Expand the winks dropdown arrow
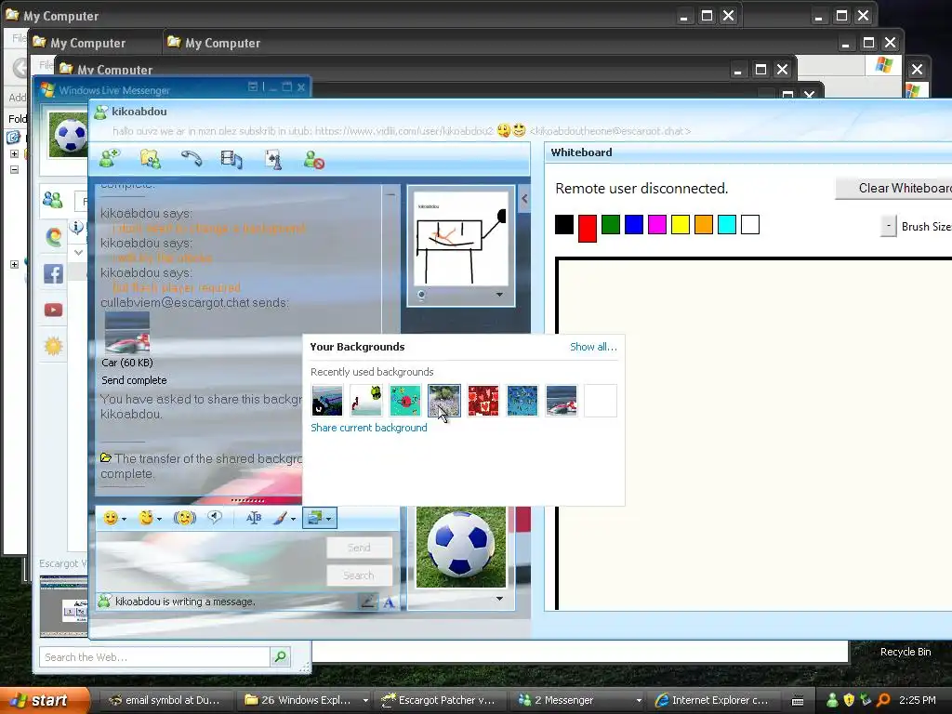Screen dimensions: 952x714 (159, 519)
